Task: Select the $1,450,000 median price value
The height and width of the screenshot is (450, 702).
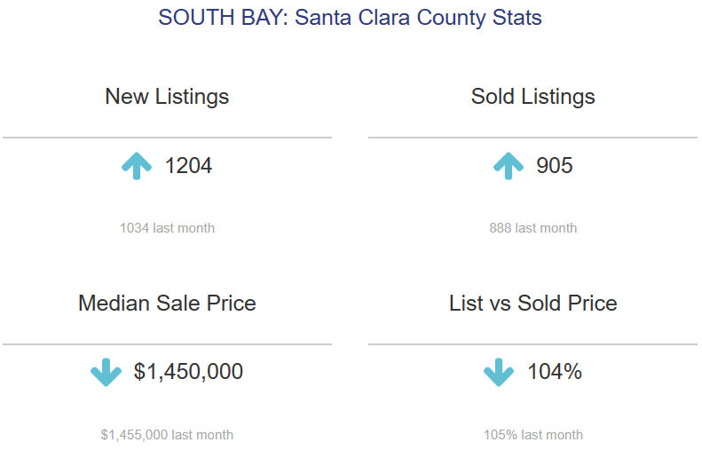Action: click(x=188, y=372)
